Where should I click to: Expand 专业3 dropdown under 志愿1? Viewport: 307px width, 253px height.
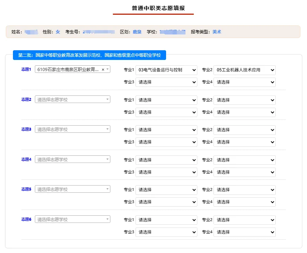point(166,82)
